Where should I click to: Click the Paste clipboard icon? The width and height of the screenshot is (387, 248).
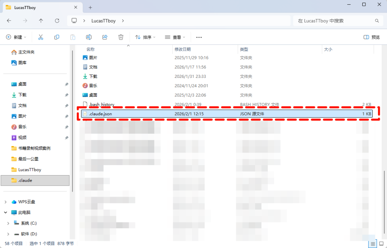pyautogui.click(x=72, y=37)
